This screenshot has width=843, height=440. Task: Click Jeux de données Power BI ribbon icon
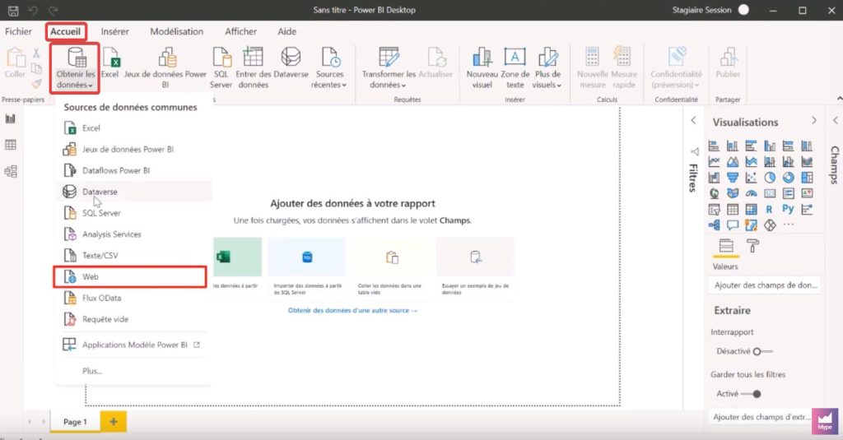tap(165, 68)
